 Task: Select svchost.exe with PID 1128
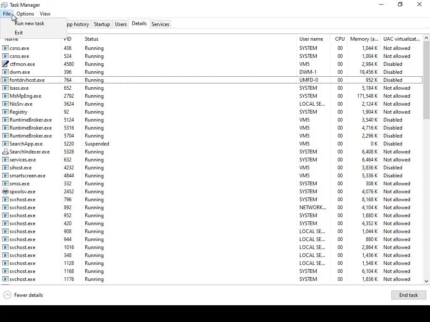tap(212, 263)
